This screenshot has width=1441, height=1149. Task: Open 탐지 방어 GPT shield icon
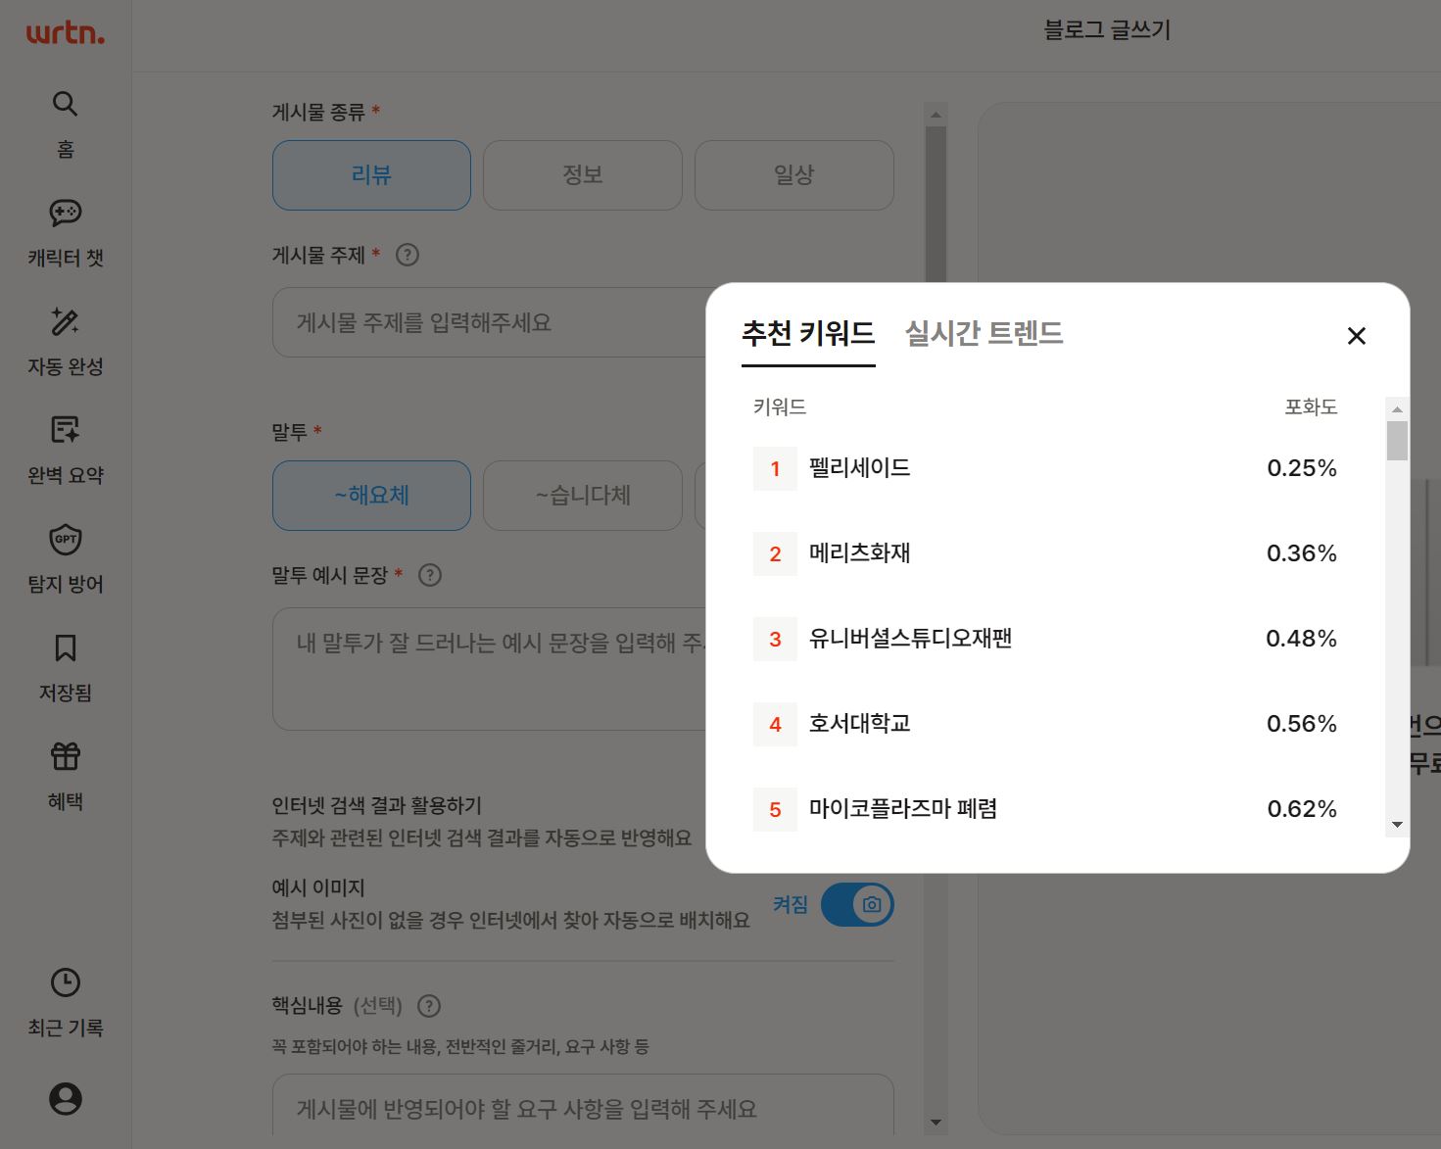pos(65,539)
